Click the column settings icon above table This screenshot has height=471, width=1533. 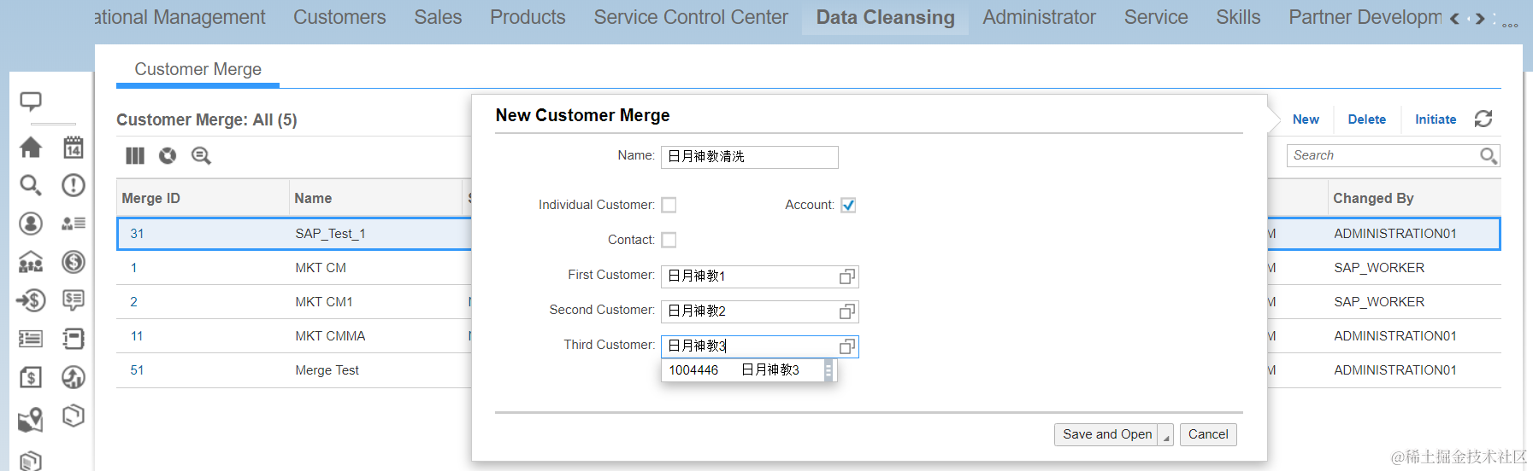[x=135, y=155]
